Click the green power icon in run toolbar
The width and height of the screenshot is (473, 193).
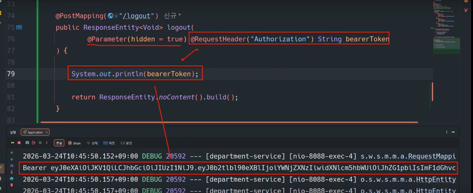[40, 143]
